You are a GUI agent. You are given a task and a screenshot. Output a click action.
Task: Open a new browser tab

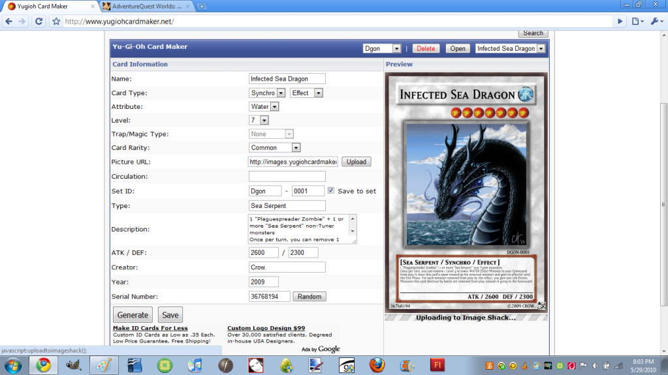202,7
